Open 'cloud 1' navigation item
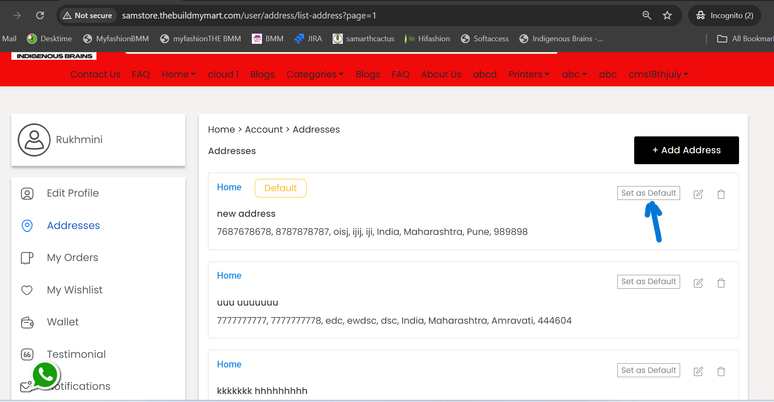Image resolution: width=774 pixels, height=402 pixels. pos(223,75)
